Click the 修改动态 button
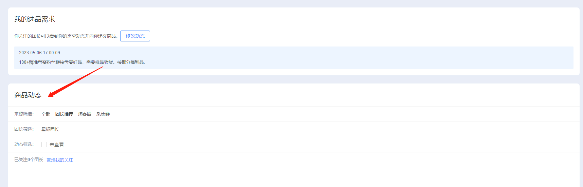Viewport: 583px width, 187px height. point(135,36)
